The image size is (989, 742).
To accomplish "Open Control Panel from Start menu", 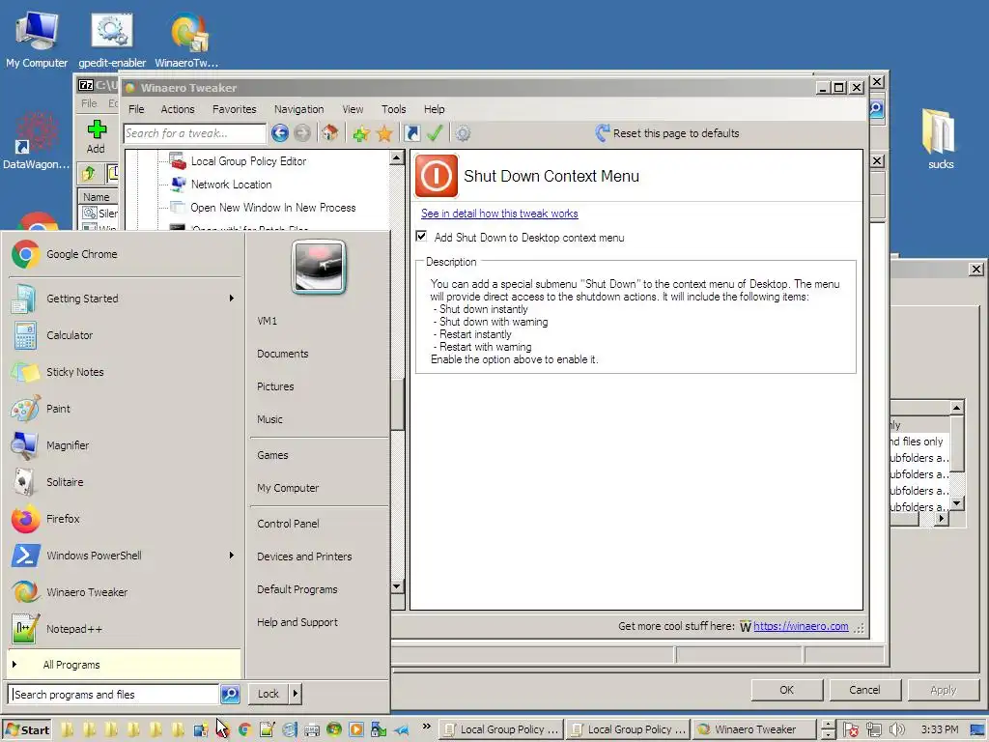I will point(288,524).
